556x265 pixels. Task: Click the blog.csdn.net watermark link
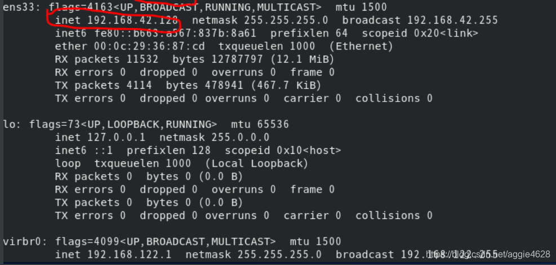(488, 254)
